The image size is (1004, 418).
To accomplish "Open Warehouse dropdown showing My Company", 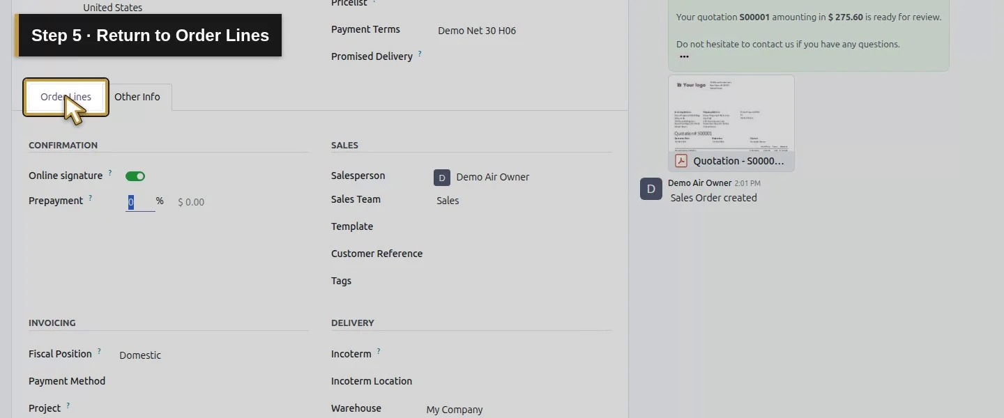I will click(x=517, y=410).
